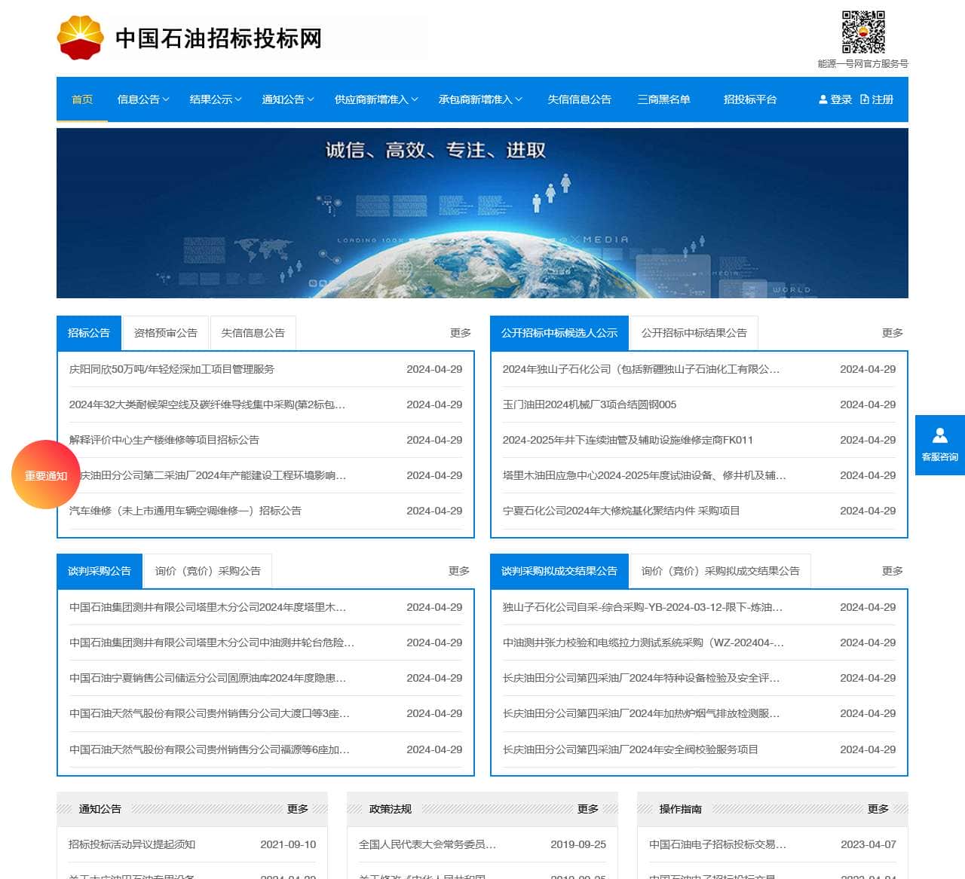This screenshot has height=879, width=965.
Task: Switch to 询价（竞价）采购拟成交结果公告 tab
Action: 719,570
